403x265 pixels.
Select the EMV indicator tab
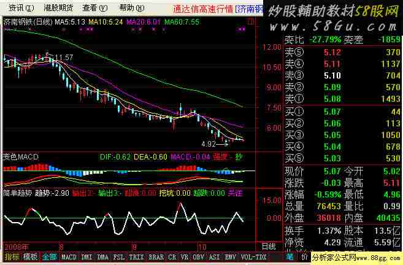pos(230,257)
